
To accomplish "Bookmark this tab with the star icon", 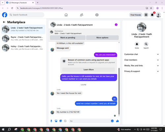I will (151, 8).
